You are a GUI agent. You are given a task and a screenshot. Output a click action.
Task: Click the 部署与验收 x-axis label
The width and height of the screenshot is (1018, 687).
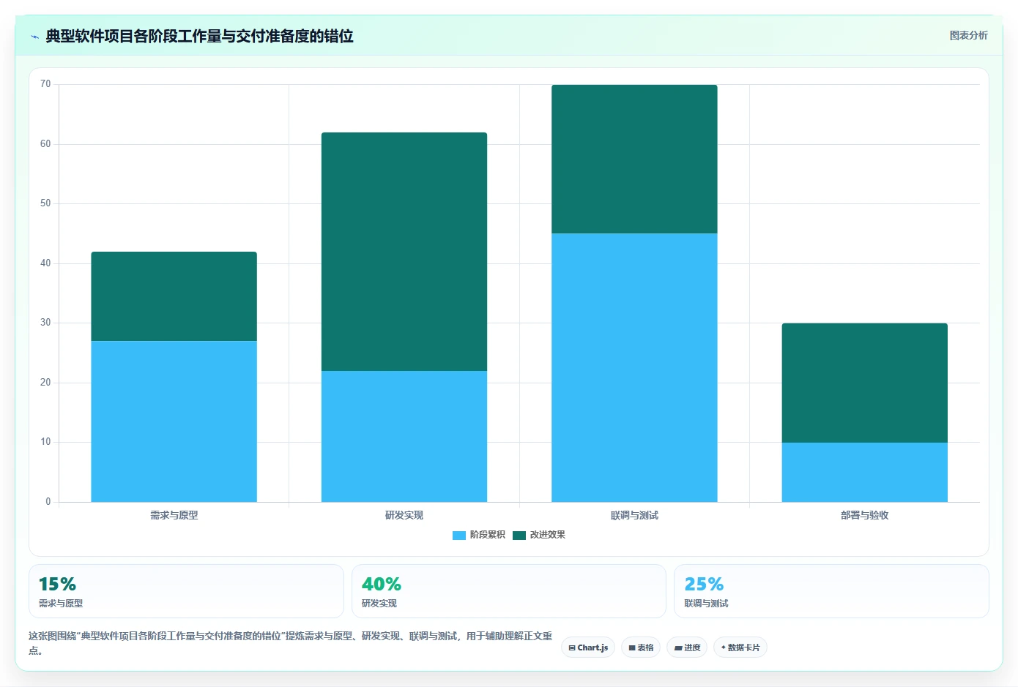click(x=865, y=515)
